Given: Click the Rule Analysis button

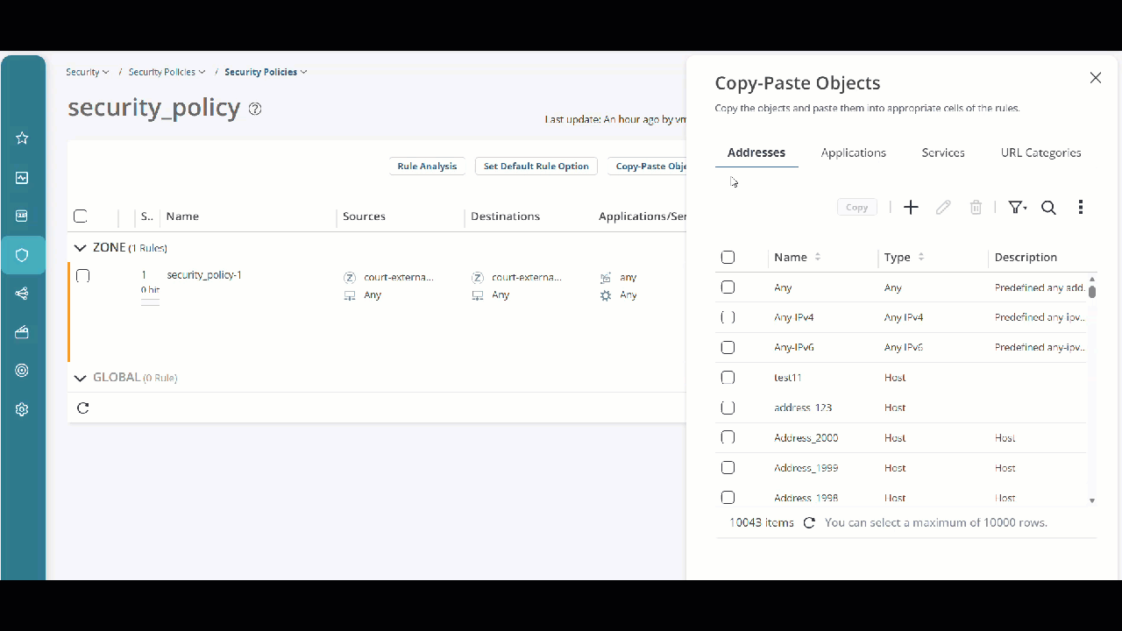Looking at the screenshot, I should click(427, 166).
